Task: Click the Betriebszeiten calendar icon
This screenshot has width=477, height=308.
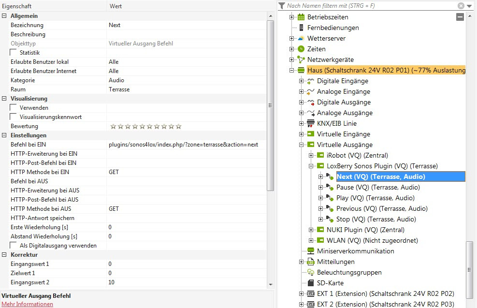Action: coord(301,17)
